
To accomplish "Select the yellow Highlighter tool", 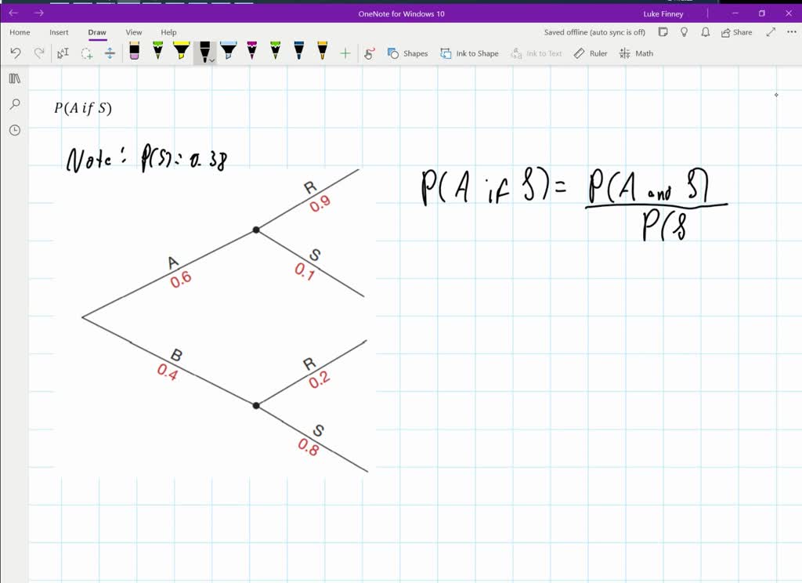I will 181,53.
